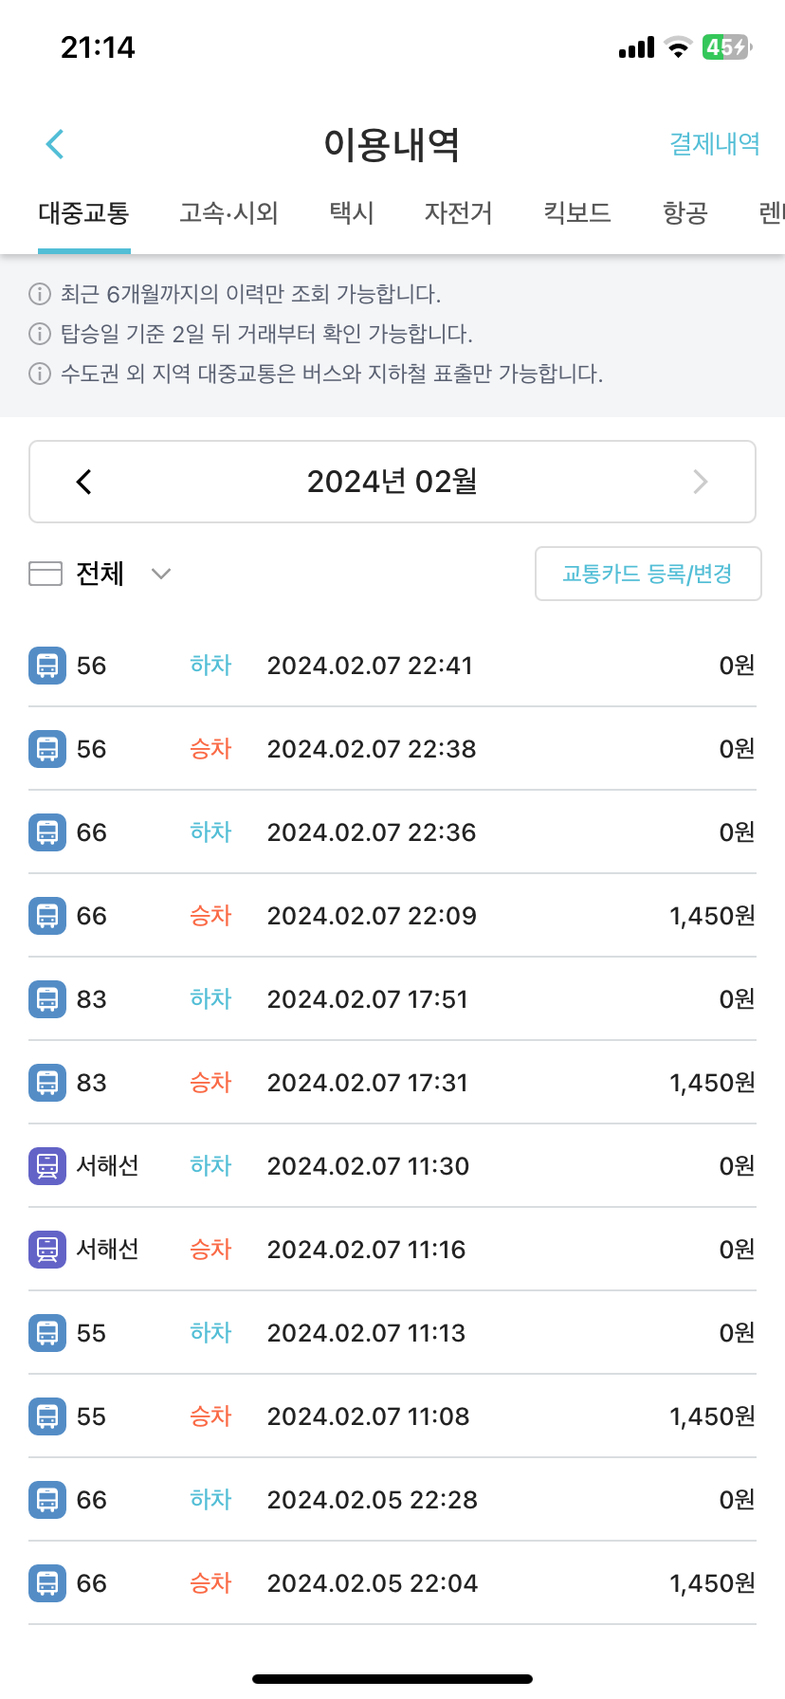
Task: Select the 킥보드 tab
Action: [577, 212]
